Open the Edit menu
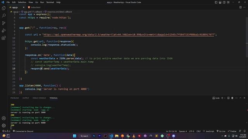This screenshot has width=248, height=139. click(x=14, y=2)
